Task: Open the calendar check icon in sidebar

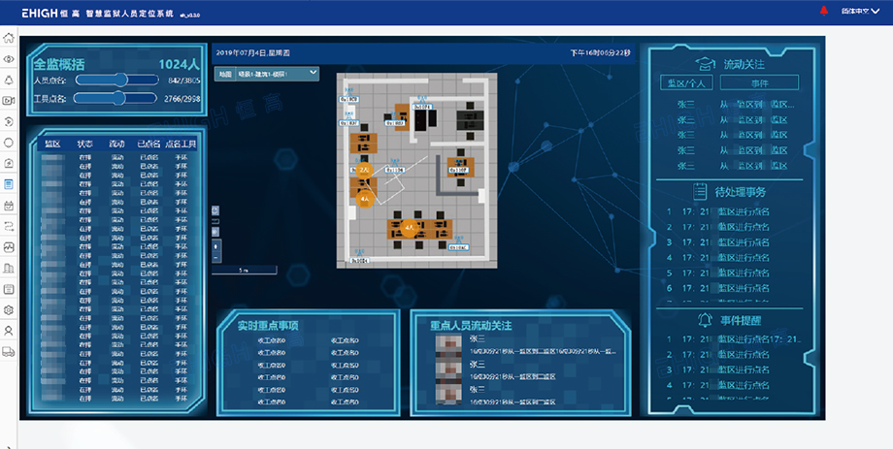Action: click(9, 206)
